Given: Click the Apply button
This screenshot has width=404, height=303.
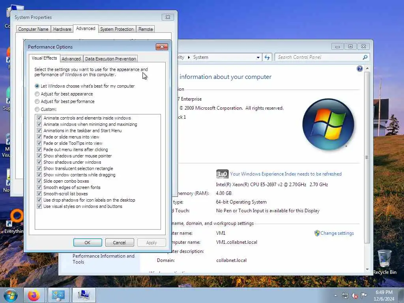Looking at the screenshot, I should (x=151, y=243).
